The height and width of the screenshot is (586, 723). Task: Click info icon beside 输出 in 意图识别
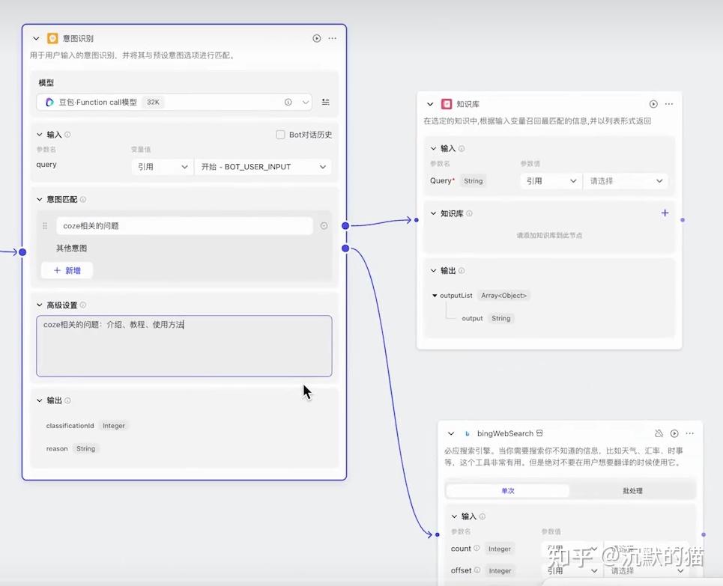[67, 400]
